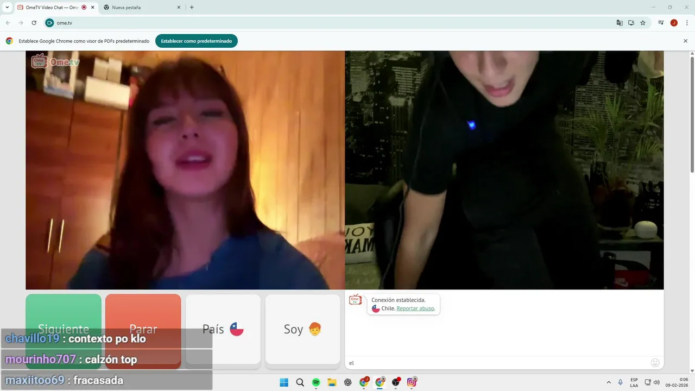
Task: Open Spotify from the taskbar
Action: pos(316,382)
